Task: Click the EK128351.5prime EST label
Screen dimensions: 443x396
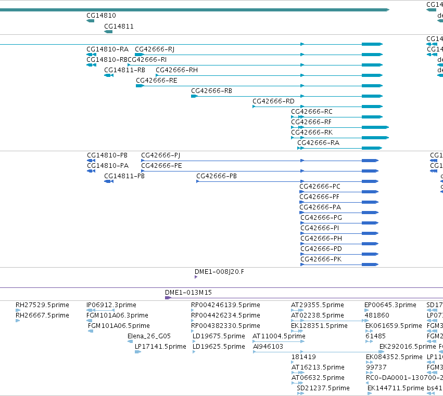Action: click(x=319, y=326)
